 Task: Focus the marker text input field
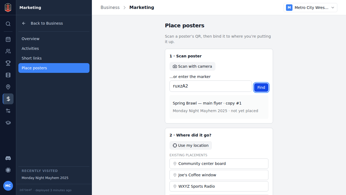tap(211, 86)
